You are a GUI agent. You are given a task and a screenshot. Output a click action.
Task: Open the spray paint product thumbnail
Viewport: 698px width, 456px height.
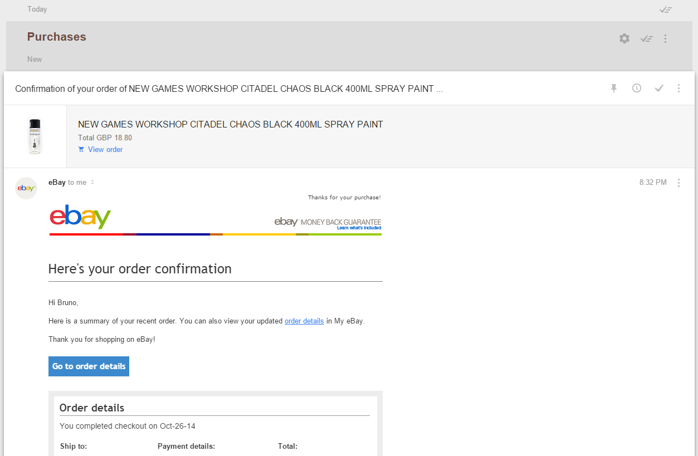pos(35,136)
